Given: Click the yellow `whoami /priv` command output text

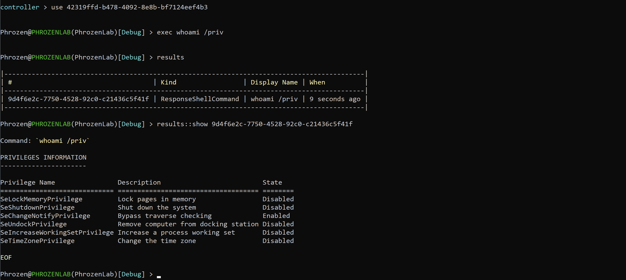Looking at the screenshot, I should (63, 141).
